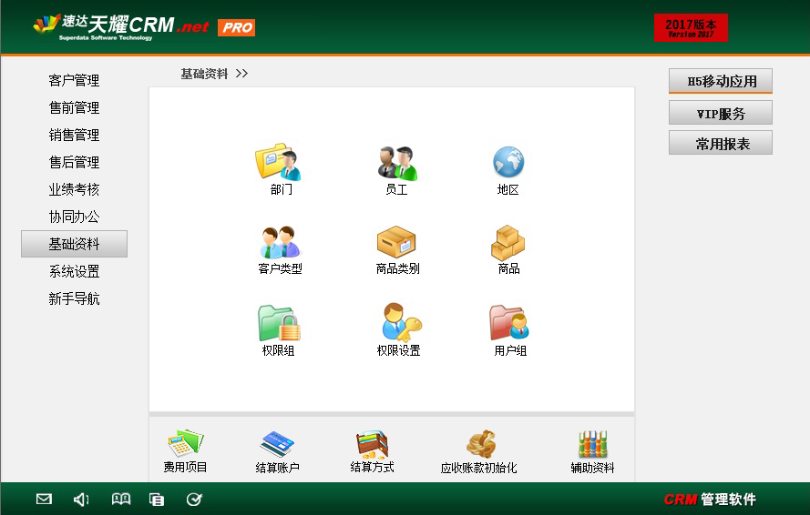Image resolution: width=810 pixels, height=515 pixels.
Task: Click the 地区 globe icon
Action: (x=508, y=164)
